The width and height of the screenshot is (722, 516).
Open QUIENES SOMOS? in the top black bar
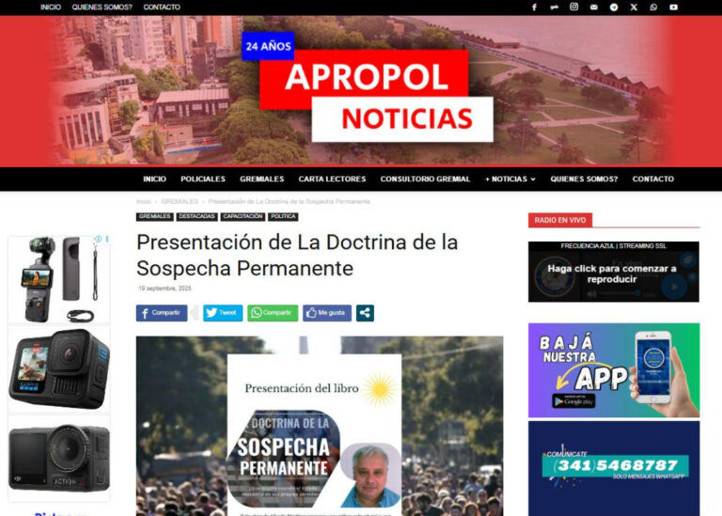click(102, 8)
